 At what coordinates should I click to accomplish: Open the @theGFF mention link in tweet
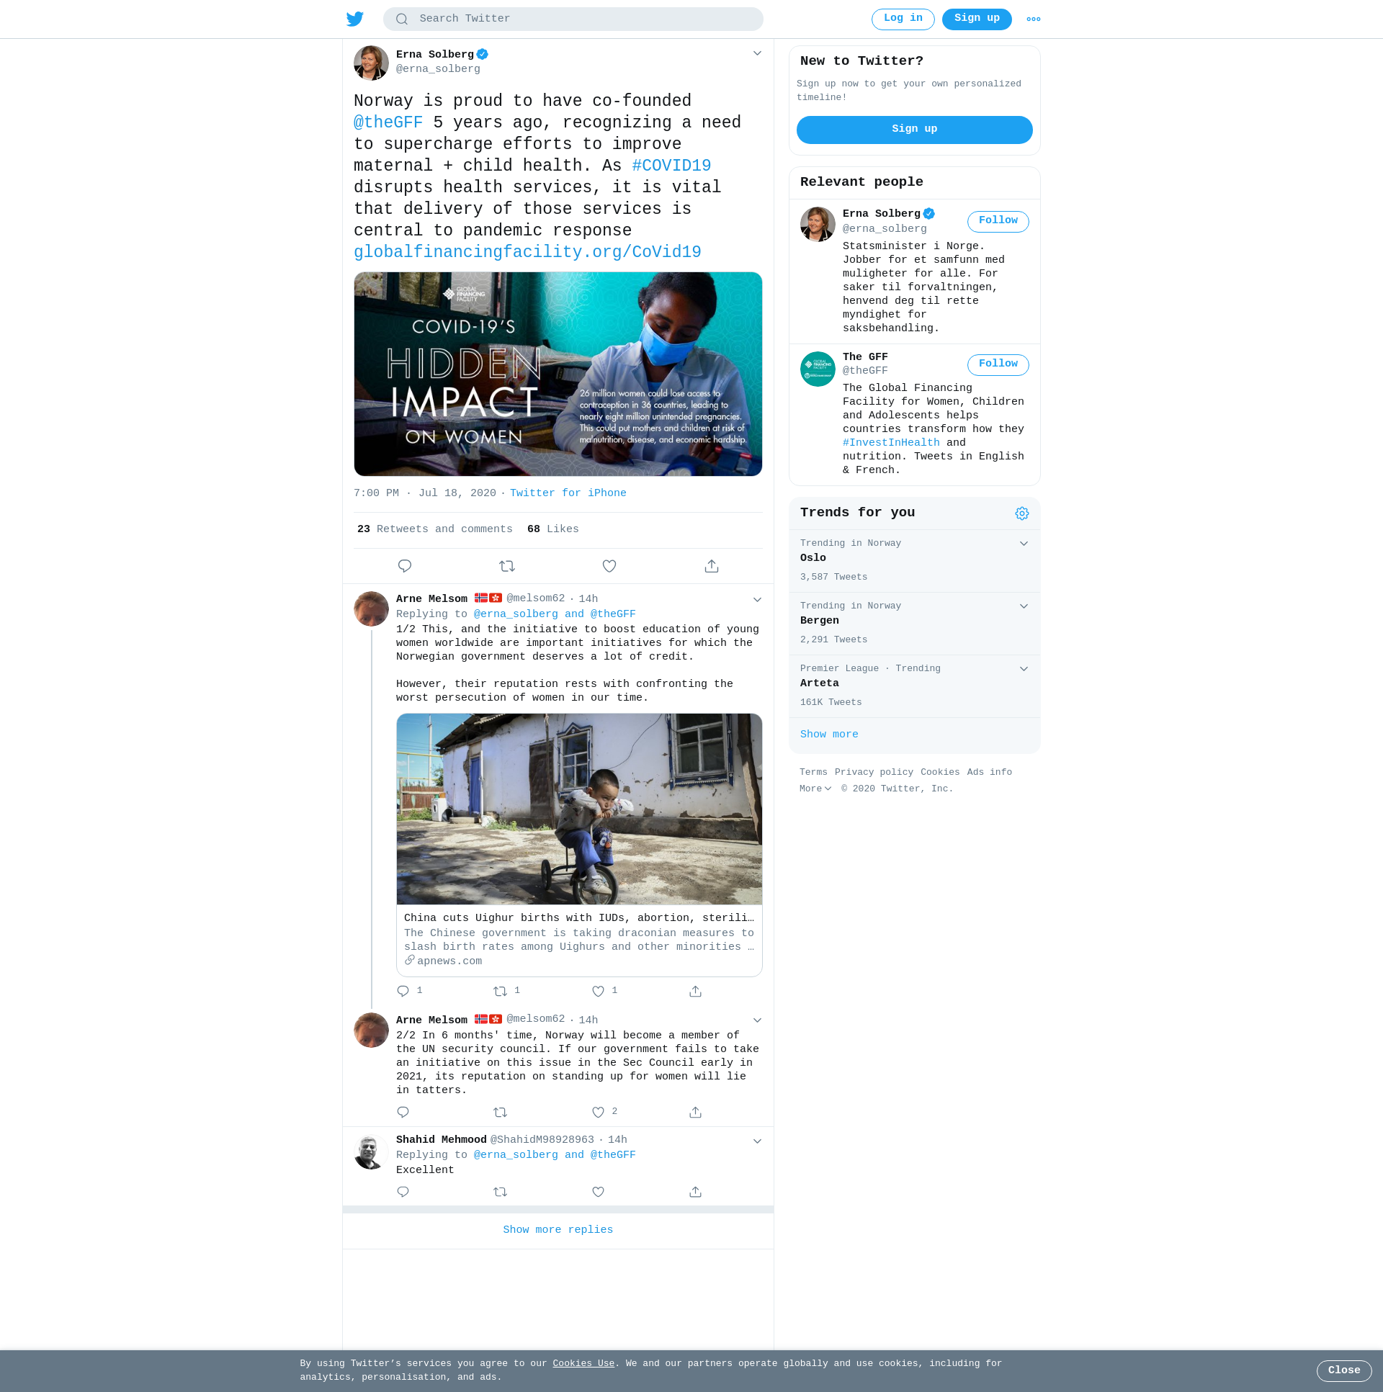point(388,122)
